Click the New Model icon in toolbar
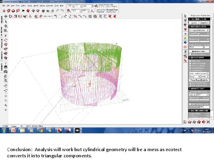This screenshot has width=214, height=160. click(x=4, y=11)
